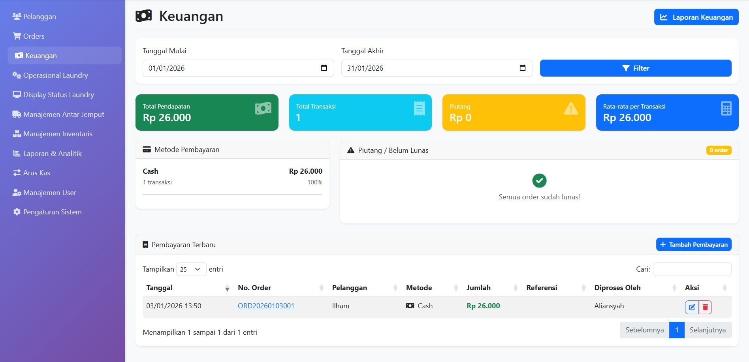The height and width of the screenshot is (362, 749).
Task: Open Manajemen Inventaris in sidebar
Action: [x=58, y=134]
